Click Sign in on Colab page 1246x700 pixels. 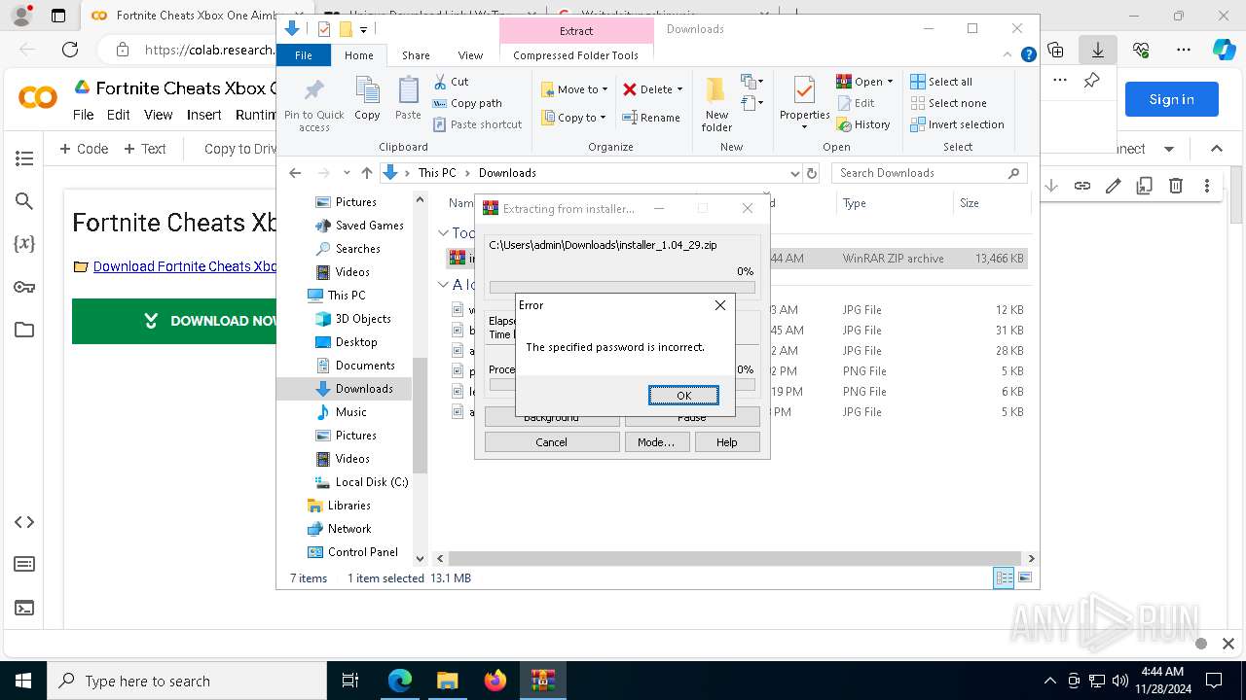click(1171, 99)
